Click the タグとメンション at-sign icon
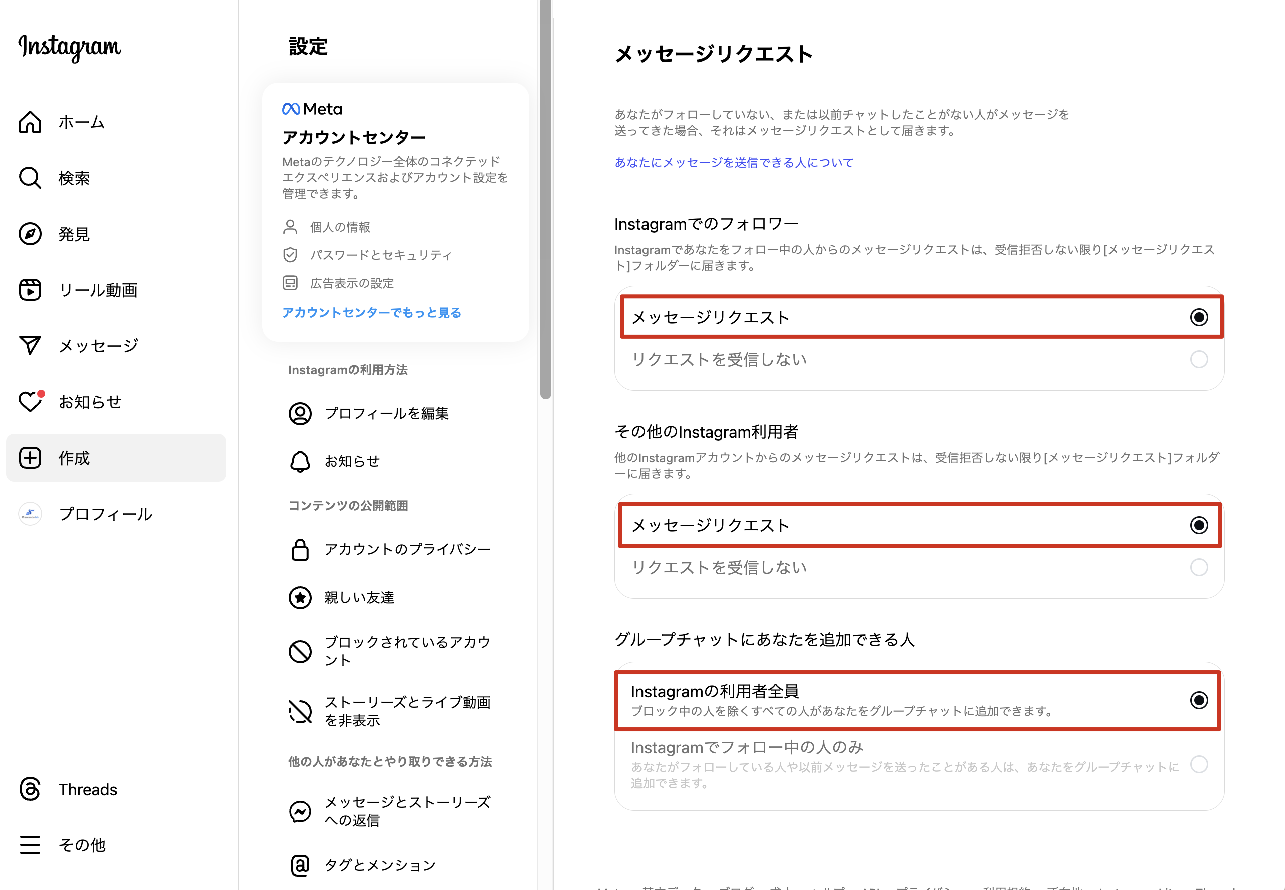This screenshot has width=1285, height=890. [x=300, y=865]
